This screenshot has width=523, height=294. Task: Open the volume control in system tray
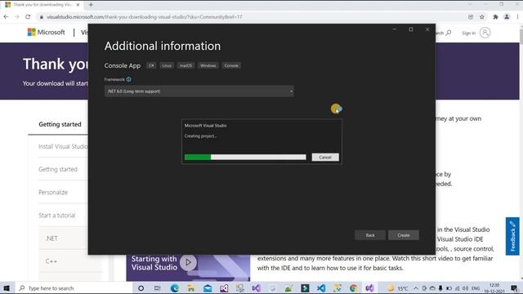pos(465,288)
